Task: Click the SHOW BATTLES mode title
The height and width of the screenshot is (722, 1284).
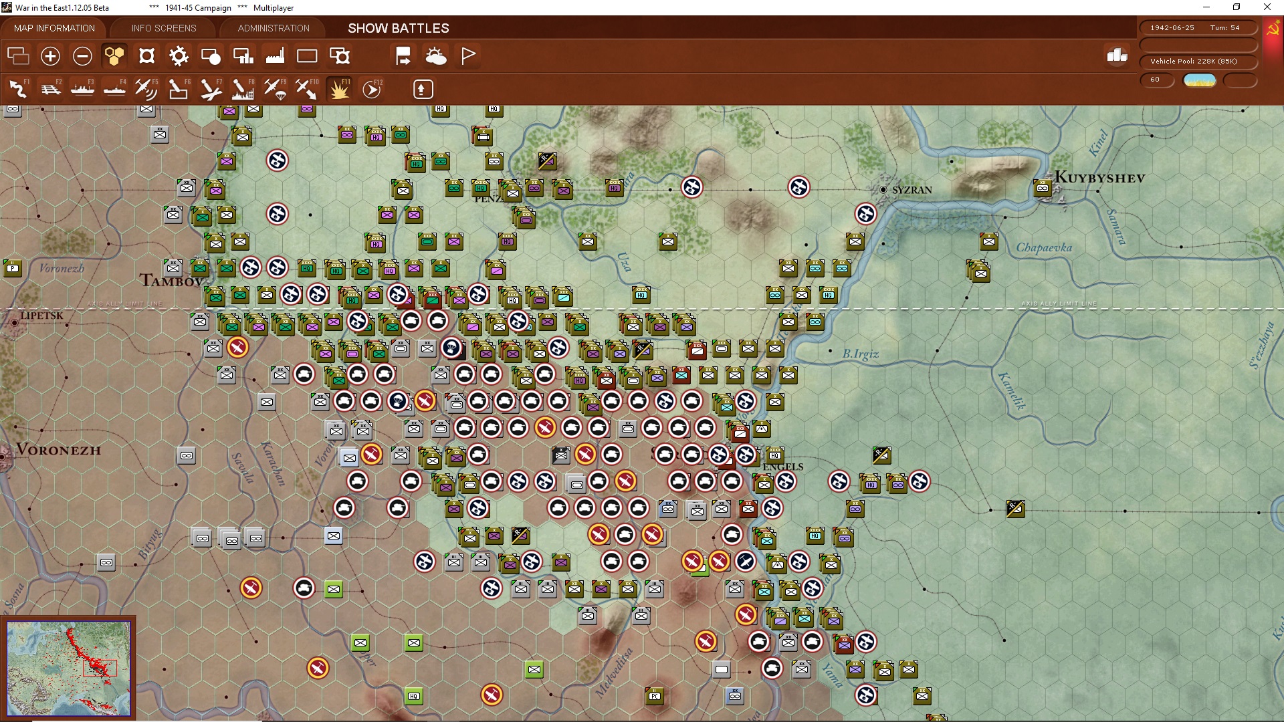Action: [x=399, y=28]
